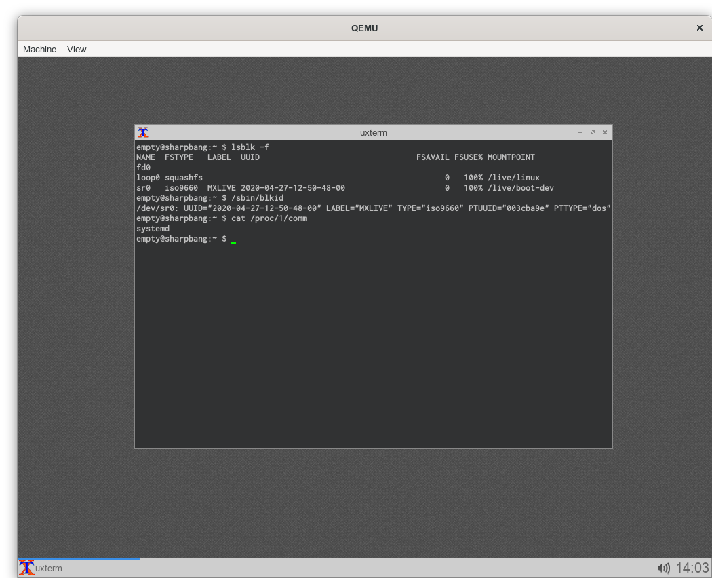
Task: Click the '/sbin/blkid' command text
Action: coord(258,198)
